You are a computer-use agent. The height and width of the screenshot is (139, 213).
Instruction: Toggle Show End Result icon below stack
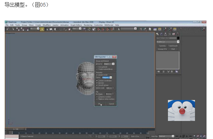[164, 71]
